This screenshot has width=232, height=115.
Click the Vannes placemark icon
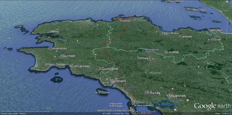click(170, 95)
